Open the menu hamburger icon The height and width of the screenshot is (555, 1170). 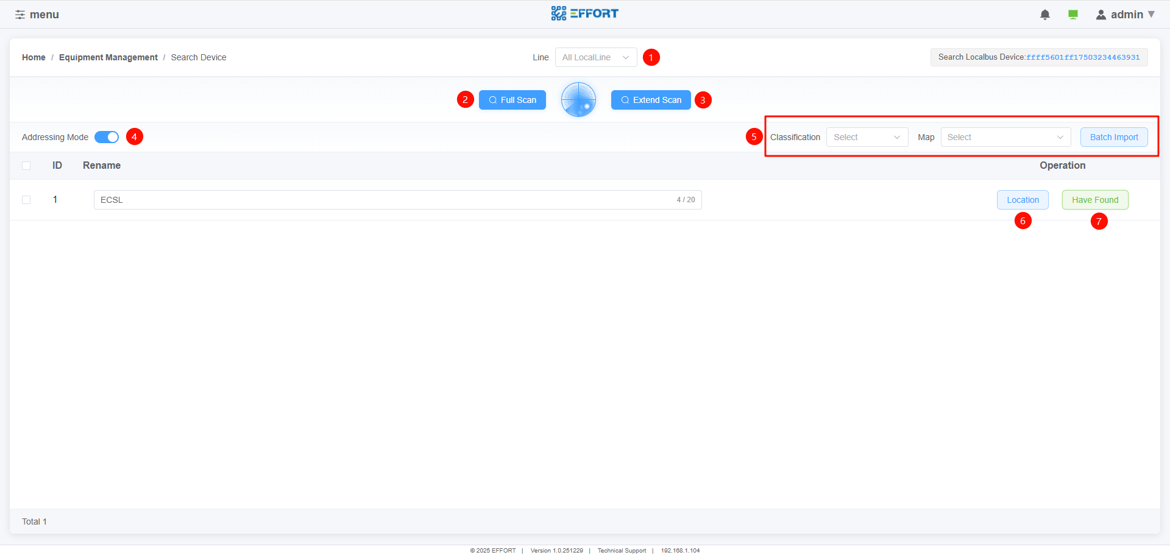pos(20,15)
